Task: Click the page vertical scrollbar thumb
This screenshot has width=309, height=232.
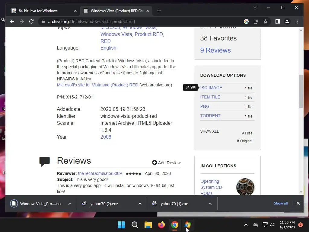Action: point(301,91)
